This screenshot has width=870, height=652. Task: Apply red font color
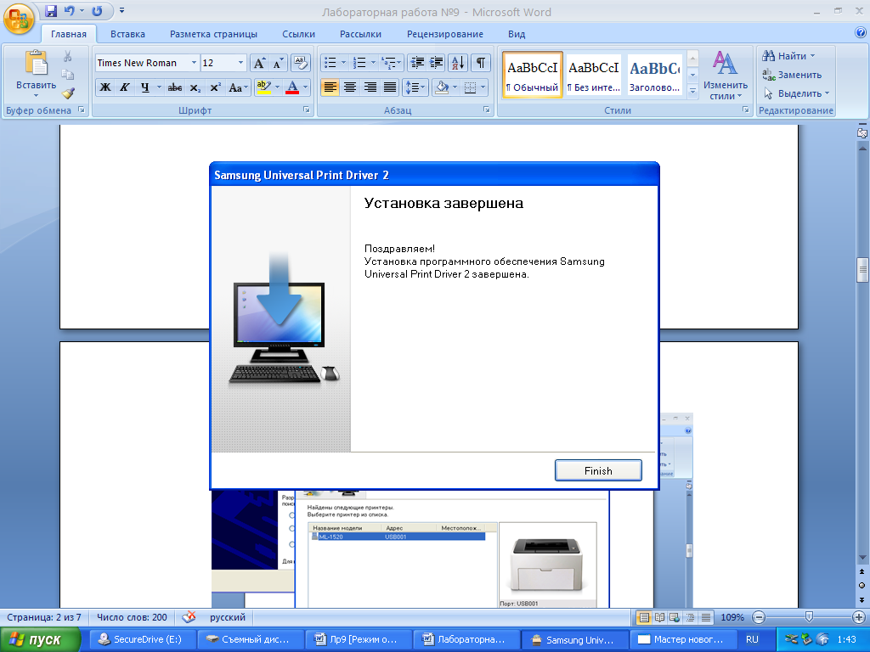[x=292, y=87]
